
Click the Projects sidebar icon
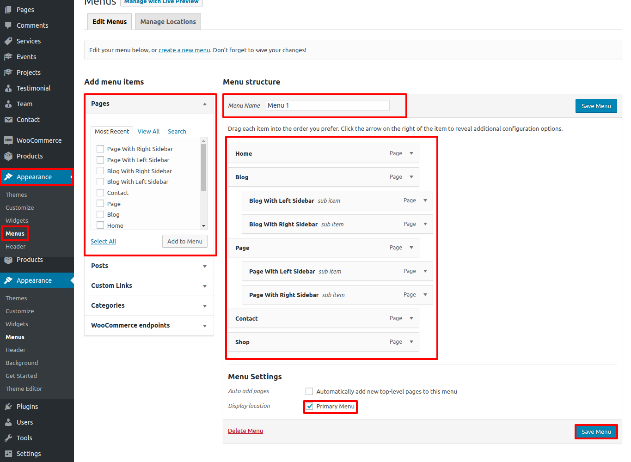pos(8,73)
